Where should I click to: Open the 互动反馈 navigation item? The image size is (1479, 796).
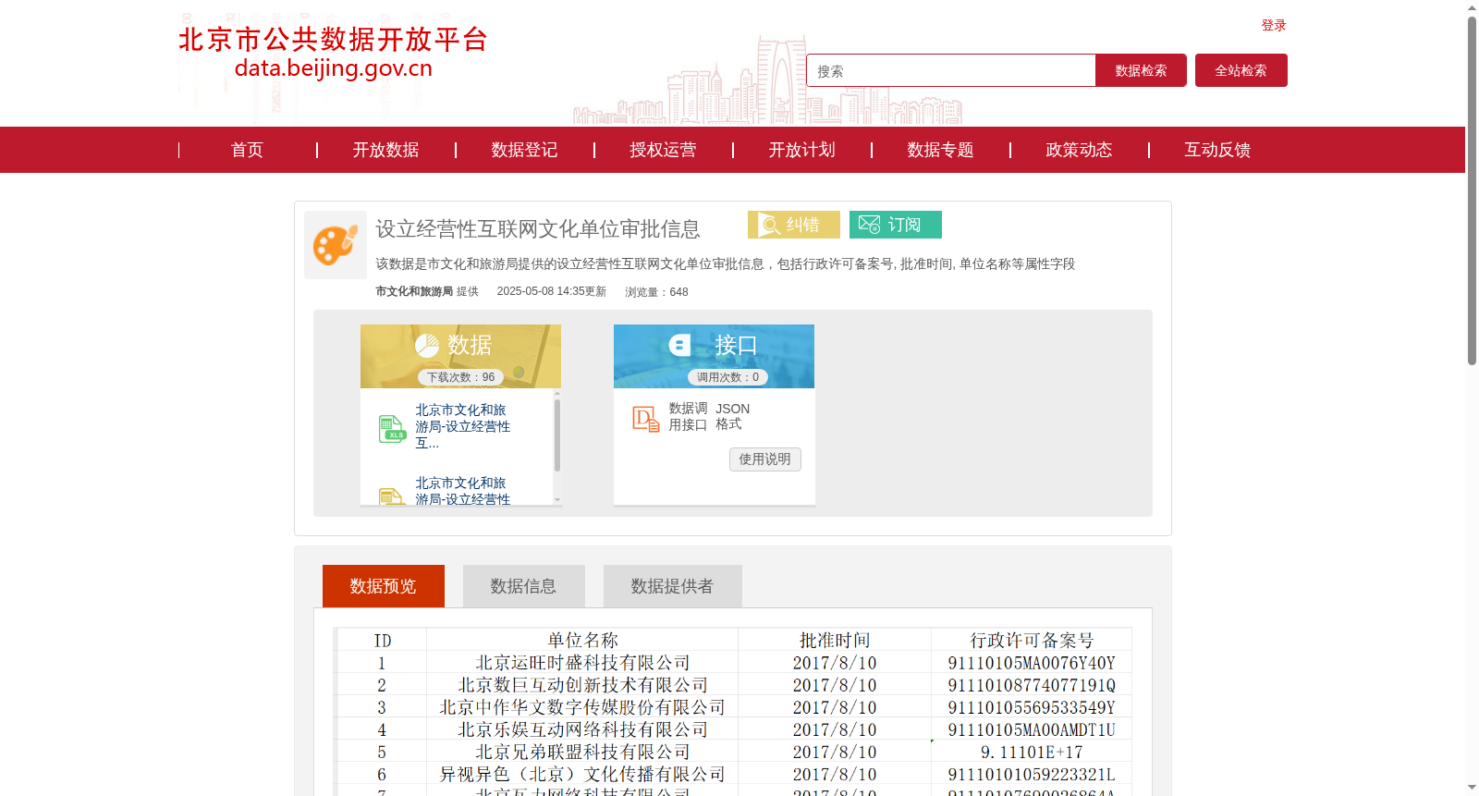(1217, 150)
